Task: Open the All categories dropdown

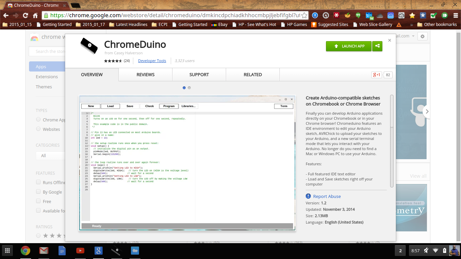Action: point(51,155)
